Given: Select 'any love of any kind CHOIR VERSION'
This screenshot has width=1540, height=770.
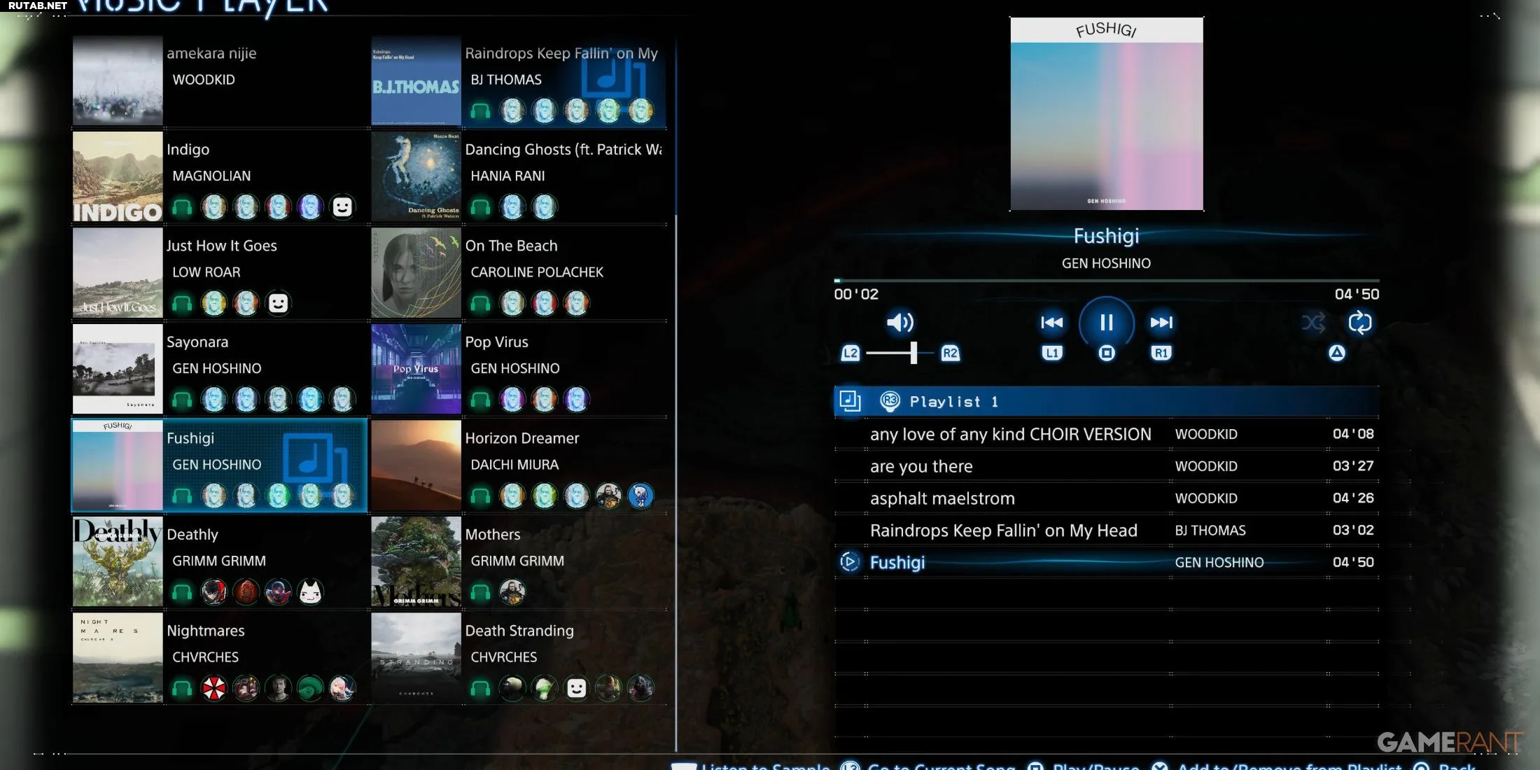Looking at the screenshot, I should pyautogui.click(x=1106, y=434).
